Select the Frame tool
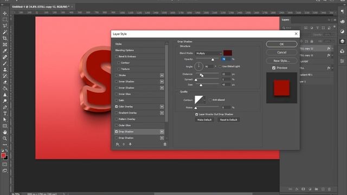Screen dimensions: 347x195 point(5,44)
